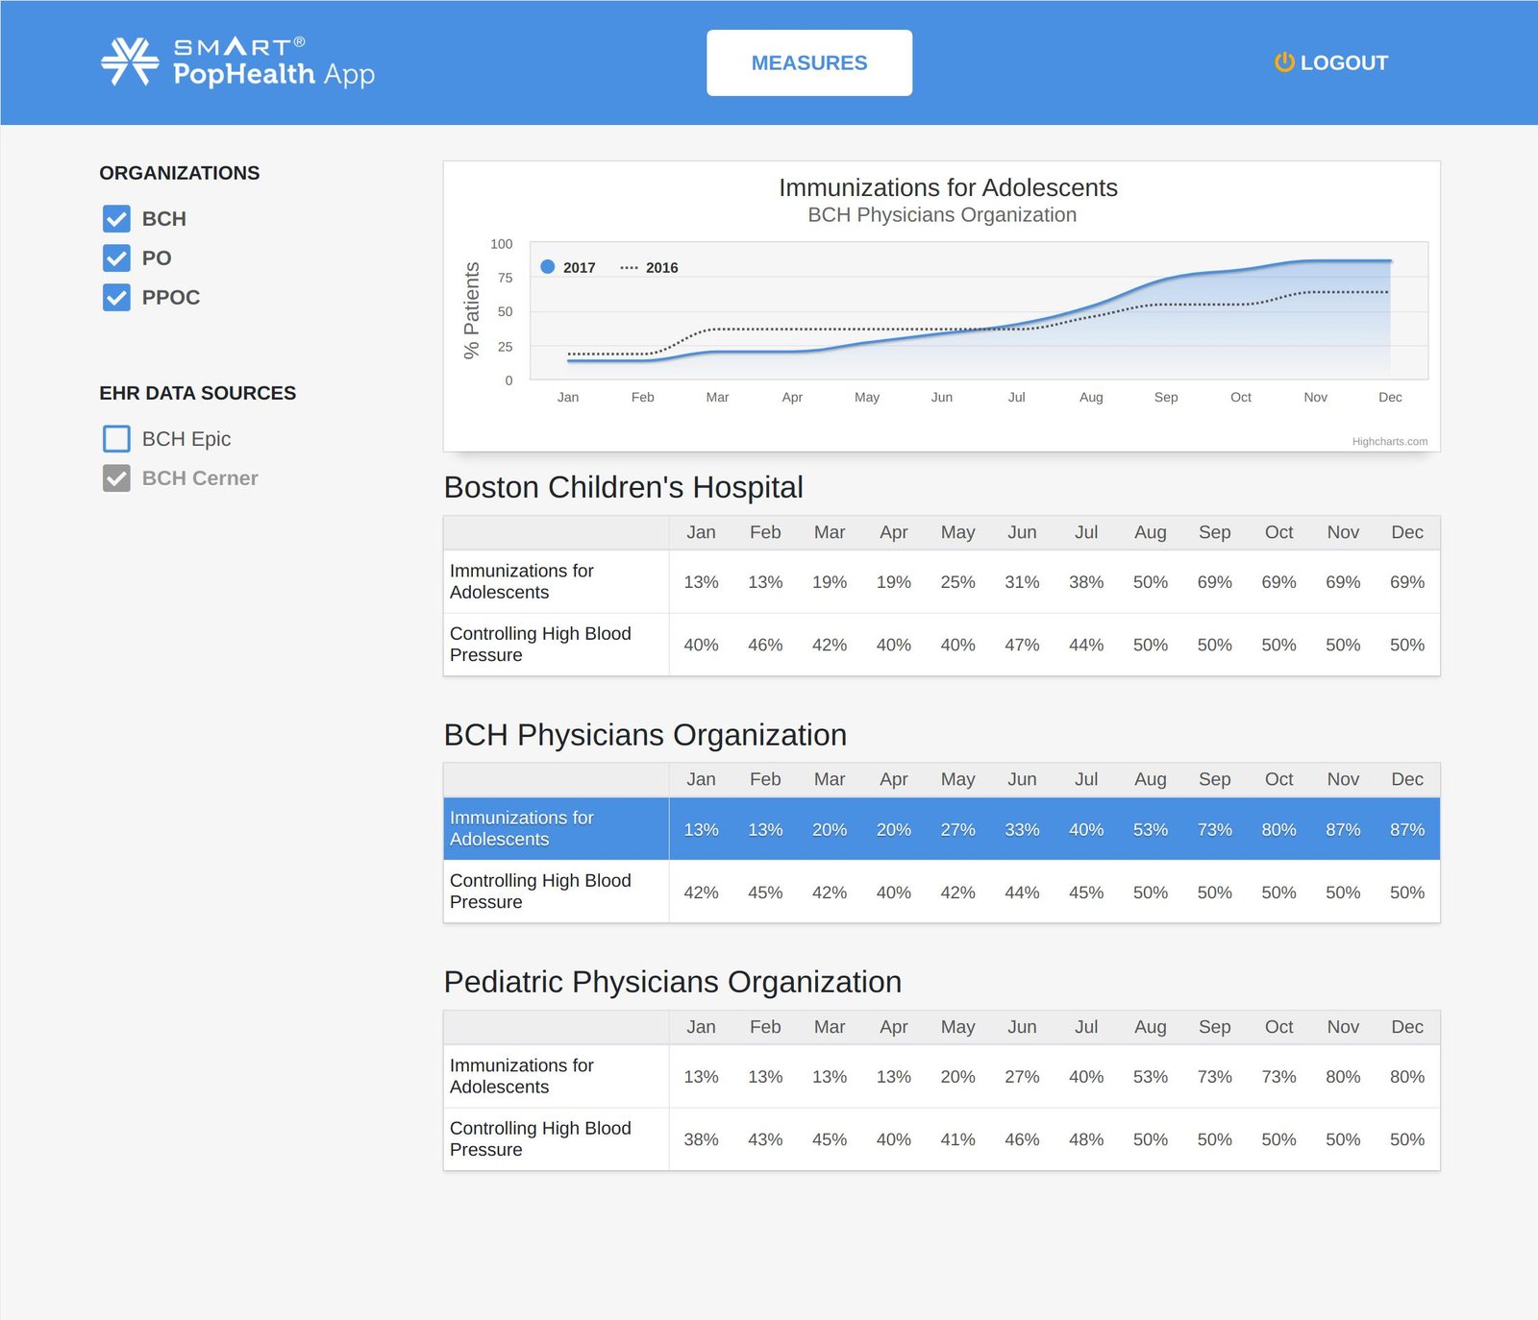The width and height of the screenshot is (1538, 1320).
Task: Click the Dec column header in Boston Children's table
Action: pos(1407,532)
